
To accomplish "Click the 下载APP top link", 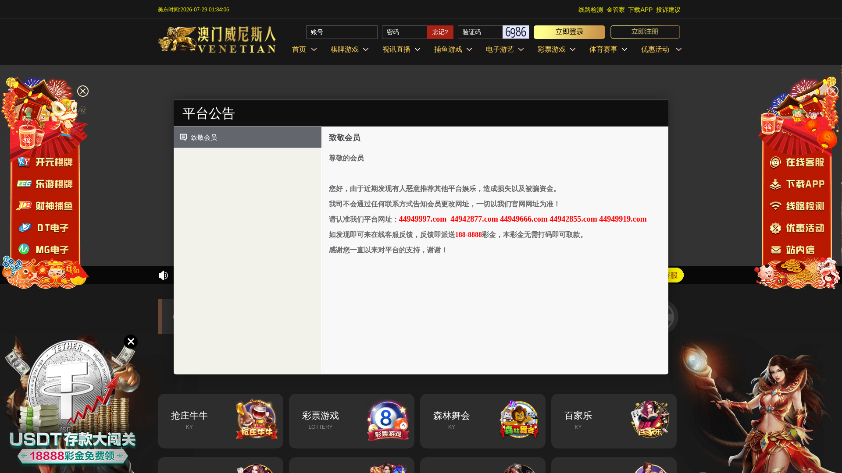I will tap(640, 10).
